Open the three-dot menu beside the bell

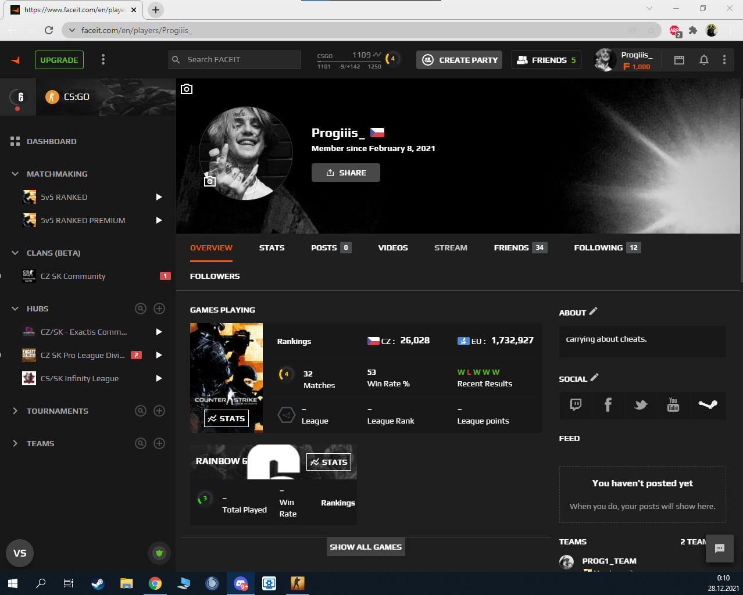[724, 60]
